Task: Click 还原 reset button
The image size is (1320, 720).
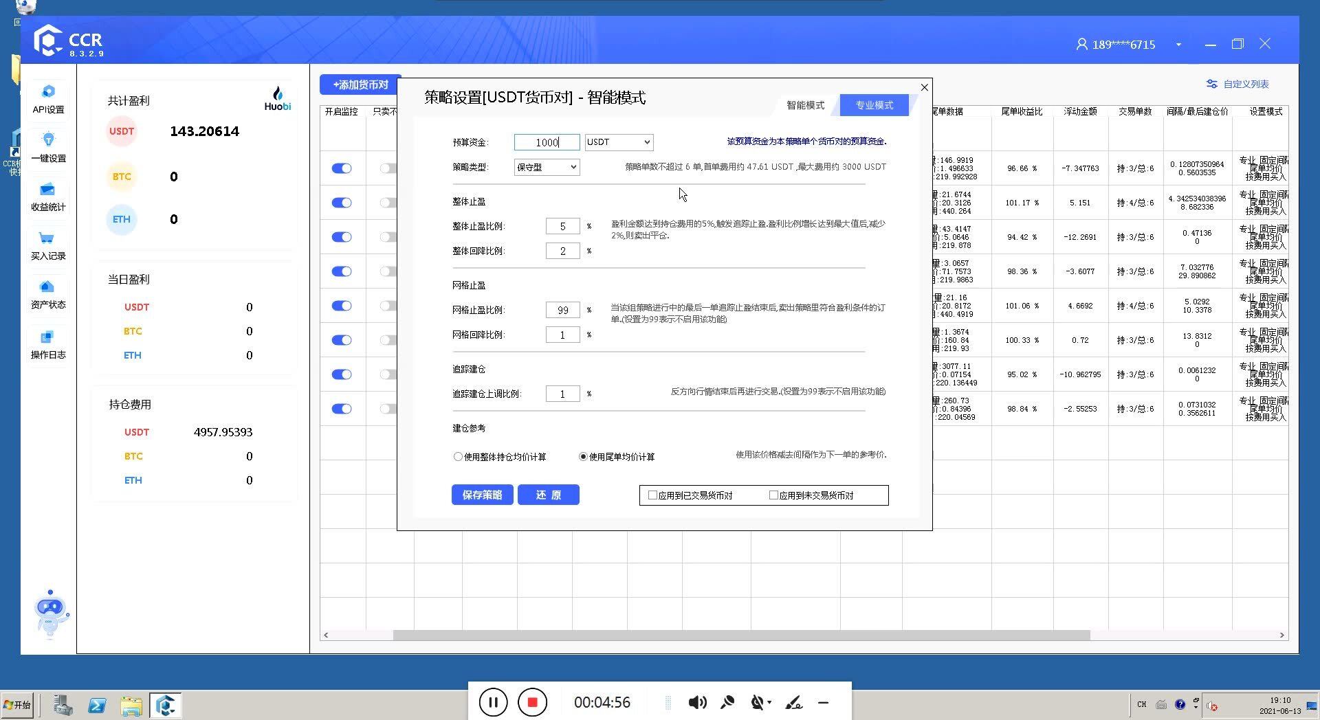Action: 548,495
